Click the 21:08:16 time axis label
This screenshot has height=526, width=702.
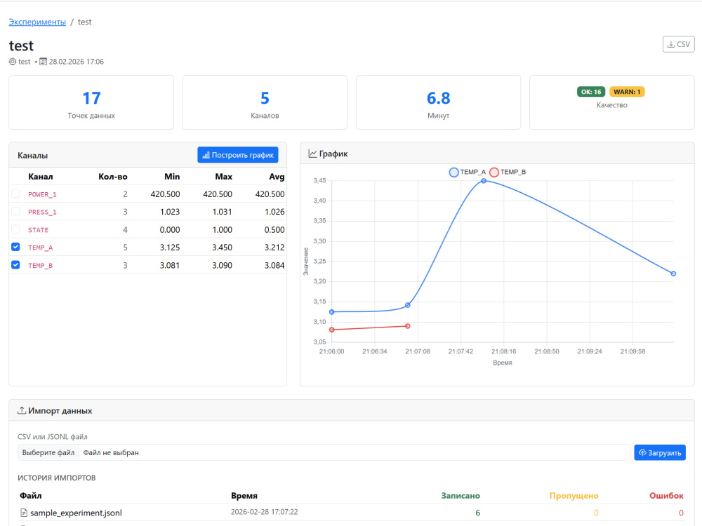tap(503, 351)
